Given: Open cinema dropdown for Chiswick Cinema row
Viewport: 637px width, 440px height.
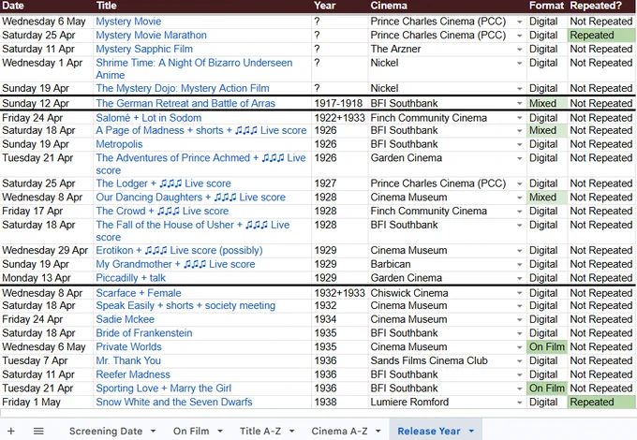Looking at the screenshot, I should [x=520, y=293].
